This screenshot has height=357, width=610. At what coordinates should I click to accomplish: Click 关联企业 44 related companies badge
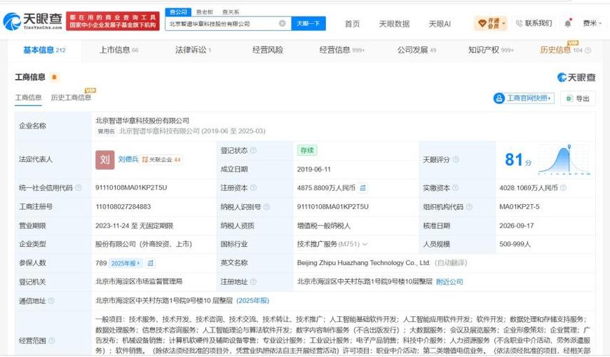point(161,160)
